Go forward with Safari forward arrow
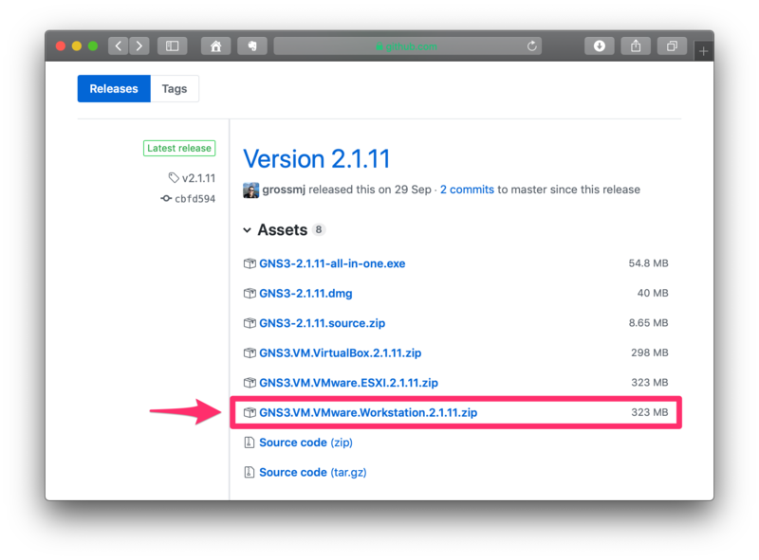Viewport: 759px width, 560px height. 139,45
